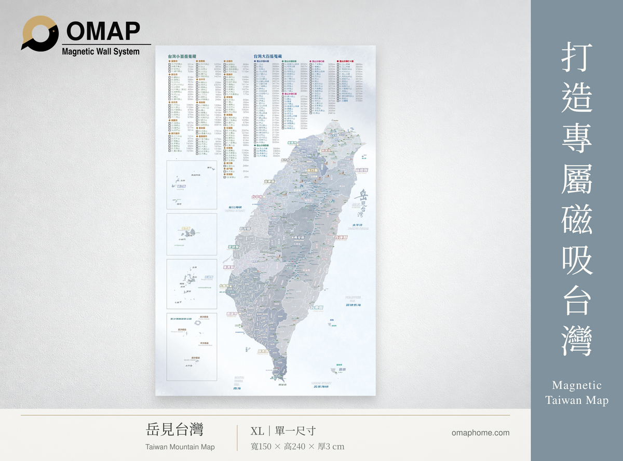This screenshot has width=623, height=461.
Task: Click the Taiwan Mountain Map subtitle
Action: [180, 447]
